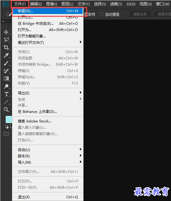This screenshot has height=201, width=171.
Task: Choose 置入链接的智能对象(K)... entry
Action: [48, 134]
